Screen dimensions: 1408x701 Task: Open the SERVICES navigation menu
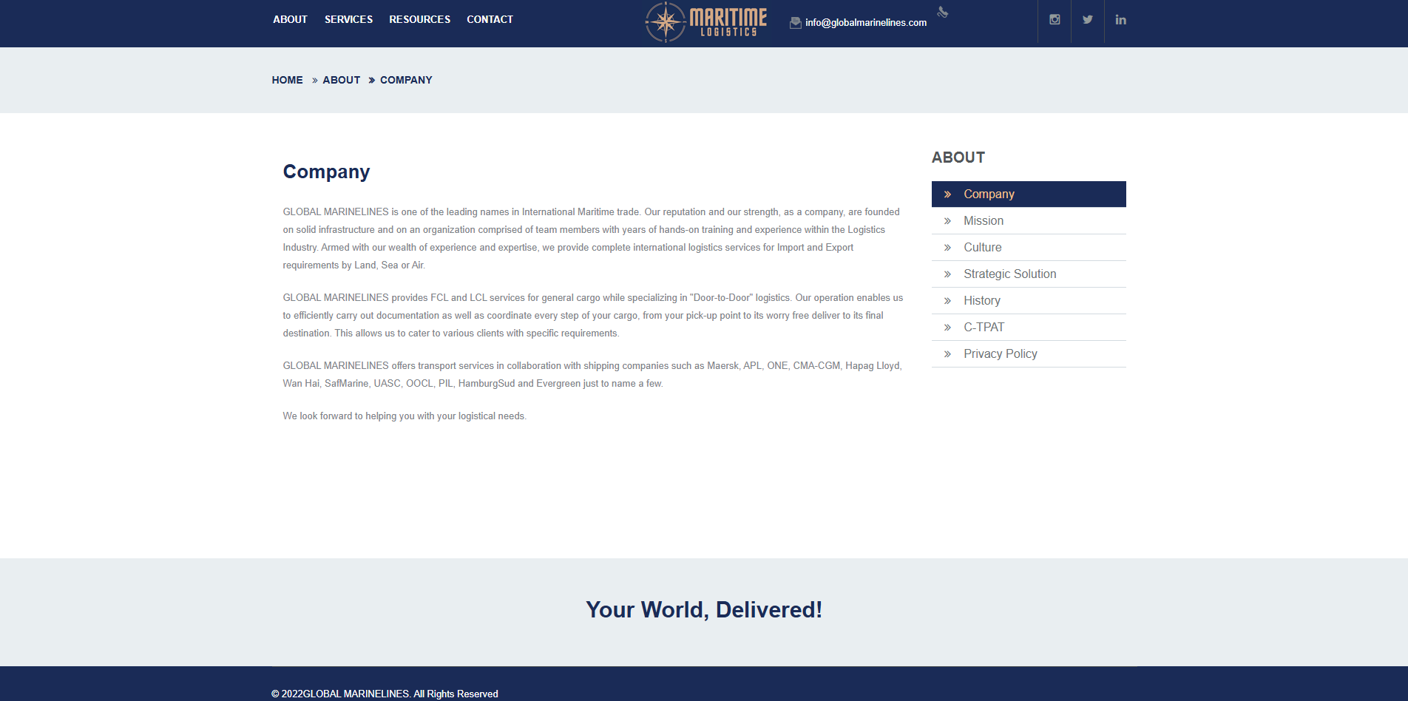coord(348,19)
